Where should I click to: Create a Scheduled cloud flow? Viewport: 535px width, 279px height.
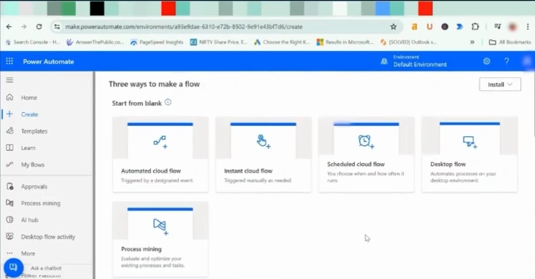point(366,154)
